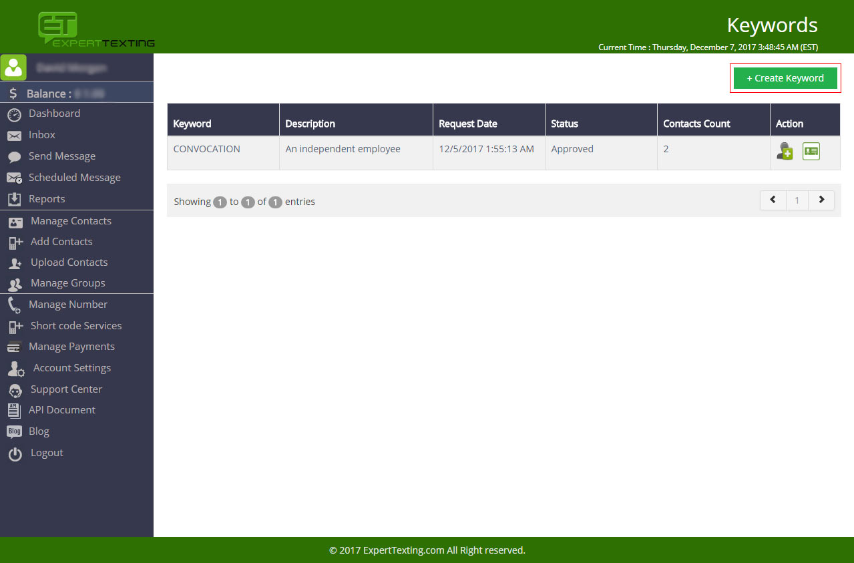
Task: Open Short code Services menu item
Action: (x=76, y=326)
